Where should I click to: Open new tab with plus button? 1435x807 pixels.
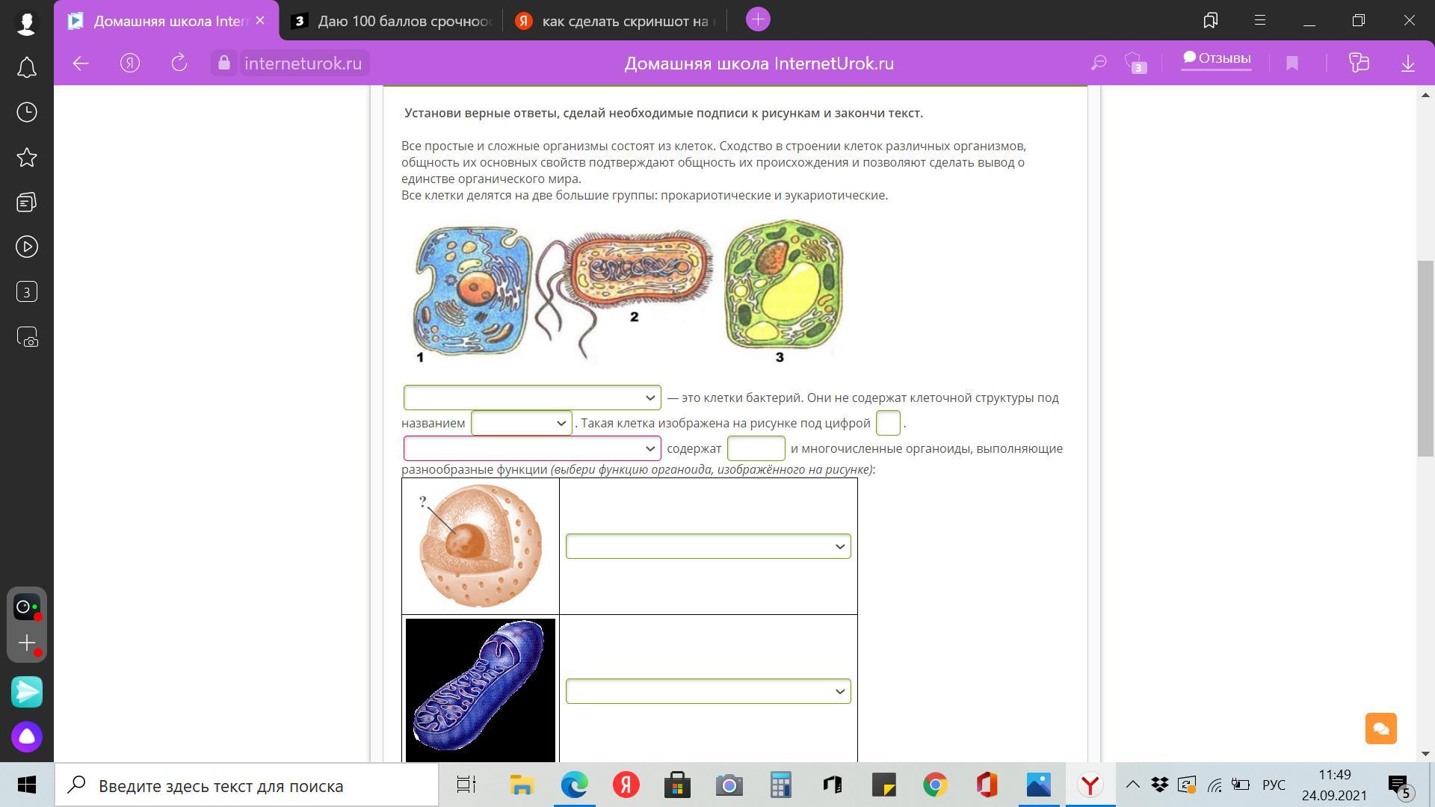(x=758, y=20)
